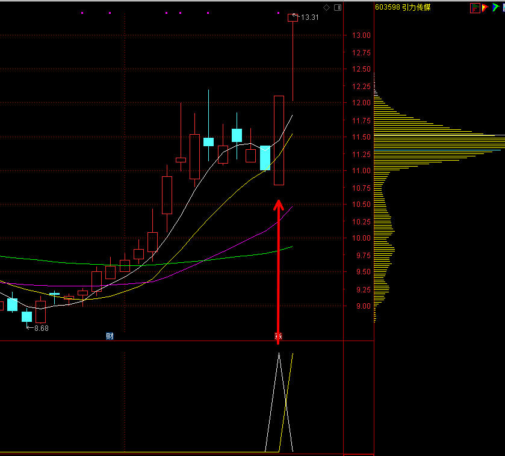Click the 603598 引力传媒 stock title
The width and height of the screenshot is (505, 456).
point(403,7)
